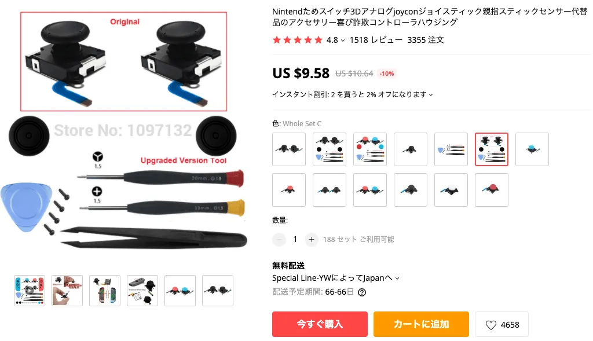
Task: Decrease quantity with minus button
Action: coord(279,239)
